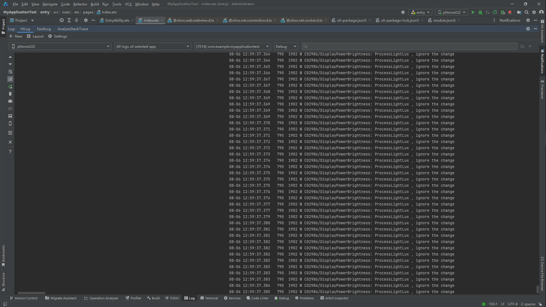The height and width of the screenshot is (307, 546).
Task: Open log help question mark icon
Action: (10, 152)
